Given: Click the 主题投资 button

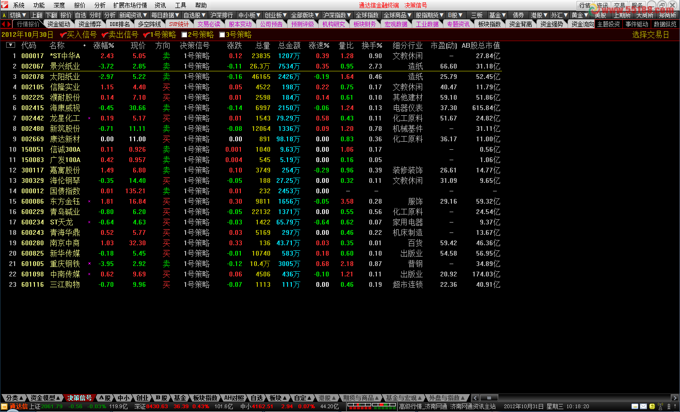Looking at the screenshot, I should click(609, 24).
